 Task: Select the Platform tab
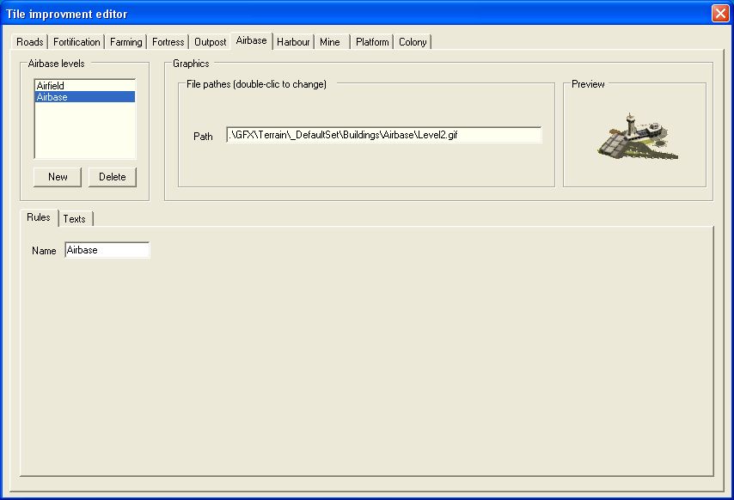[372, 42]
